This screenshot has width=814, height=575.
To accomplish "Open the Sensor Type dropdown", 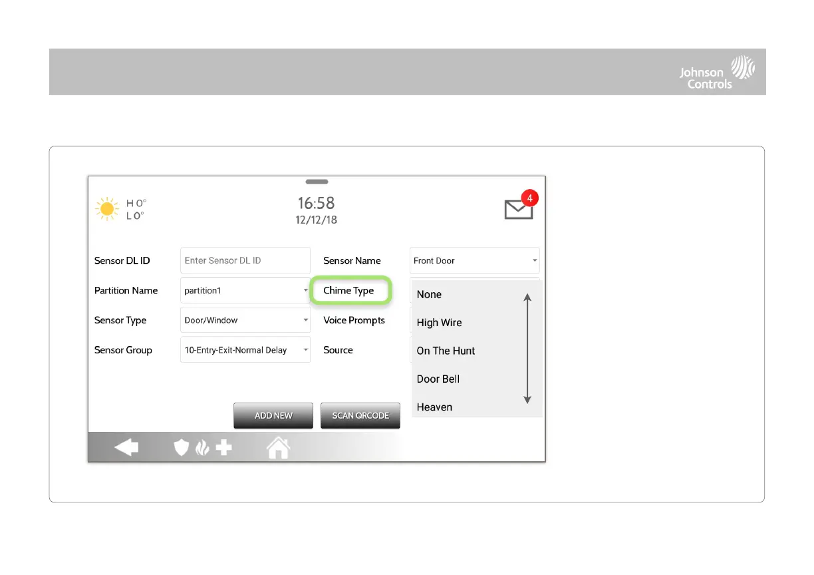I will [x=245, y=320].
